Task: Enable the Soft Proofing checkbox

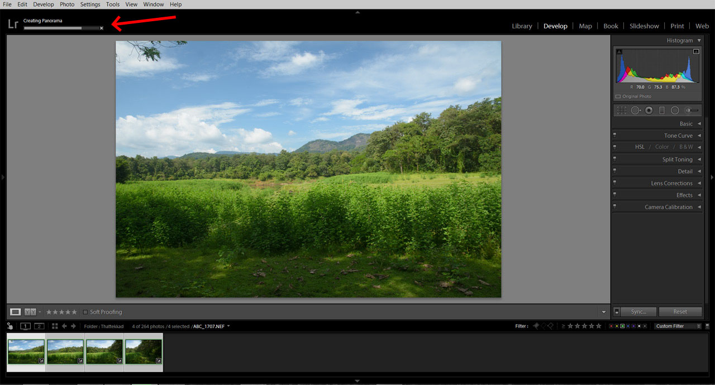Action: coord(85,312)
